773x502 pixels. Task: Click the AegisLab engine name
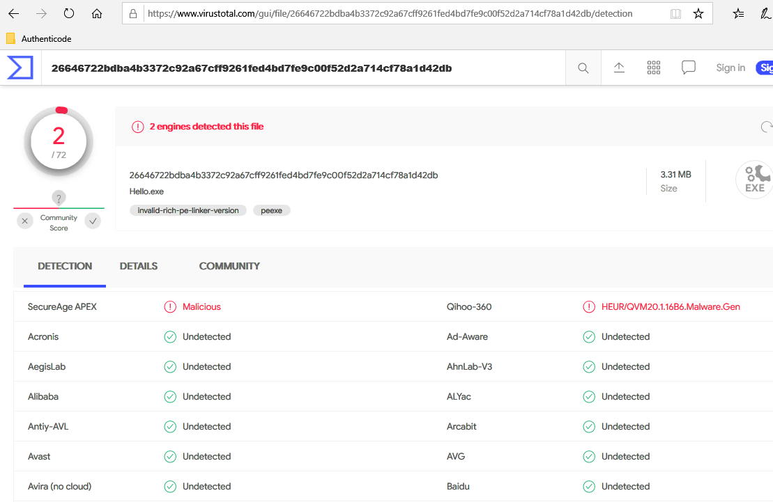[47, 366]
